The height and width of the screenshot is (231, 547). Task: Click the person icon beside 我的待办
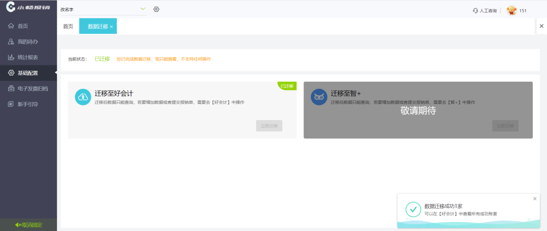point(11,42)
